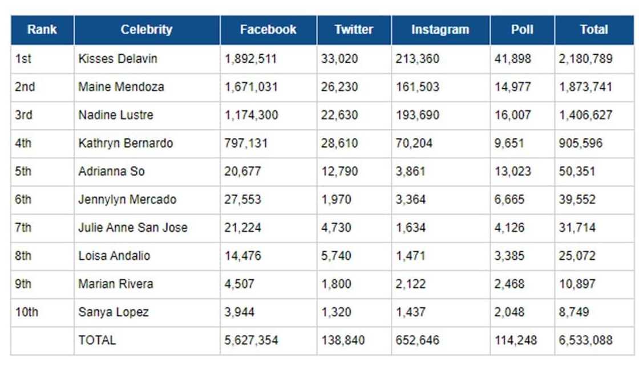This screenshot has width=639, height=367.
Task: Click the Facebook column header
Action: (268, 30)
